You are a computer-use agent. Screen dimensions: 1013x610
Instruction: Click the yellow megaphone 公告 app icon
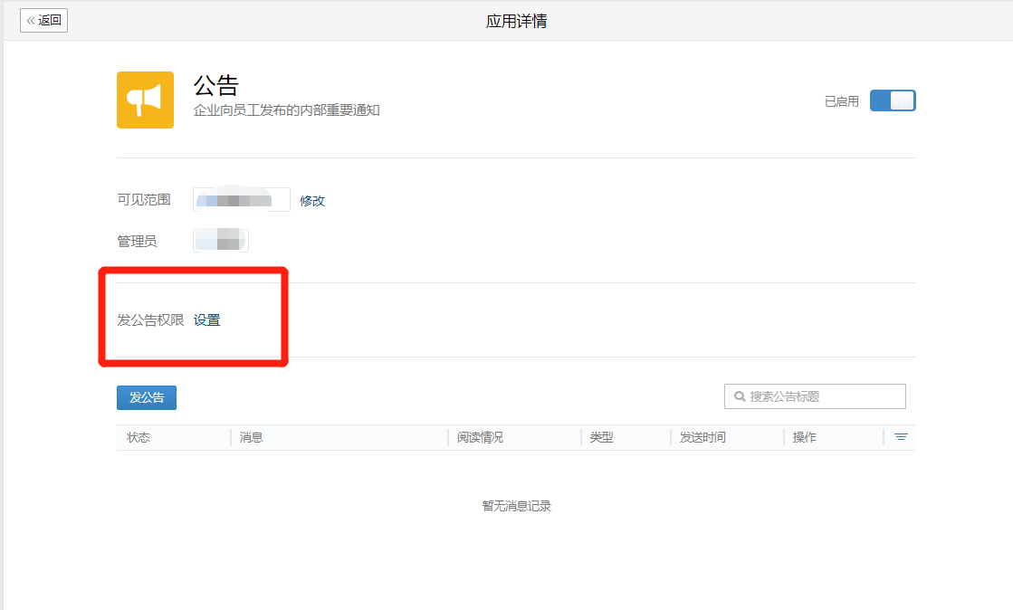[145, 100]
